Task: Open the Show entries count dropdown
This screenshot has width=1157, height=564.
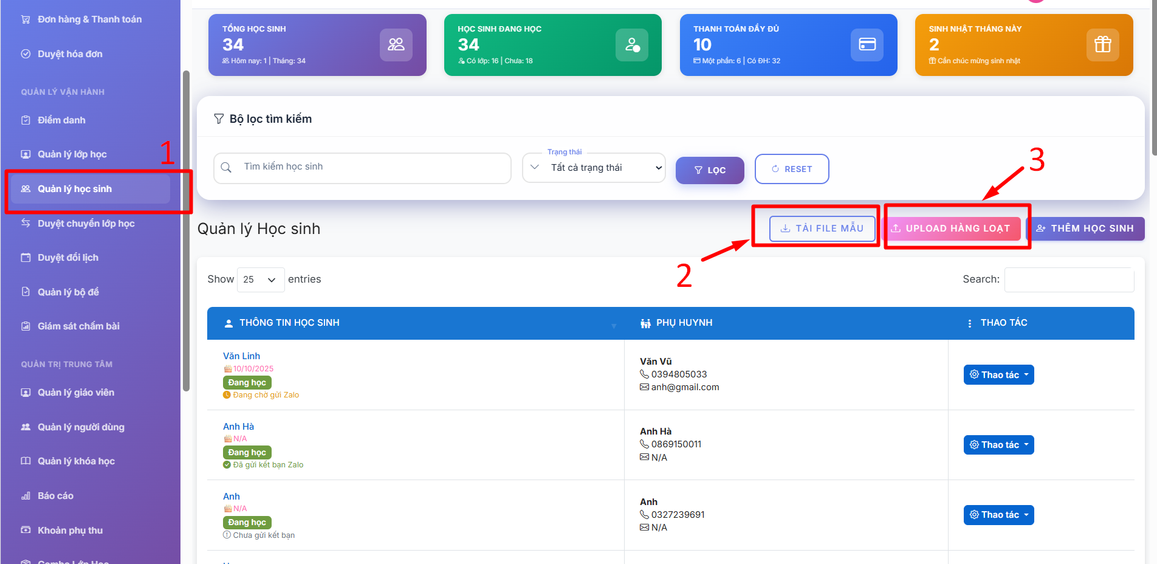Action: (x=260, y=280)
